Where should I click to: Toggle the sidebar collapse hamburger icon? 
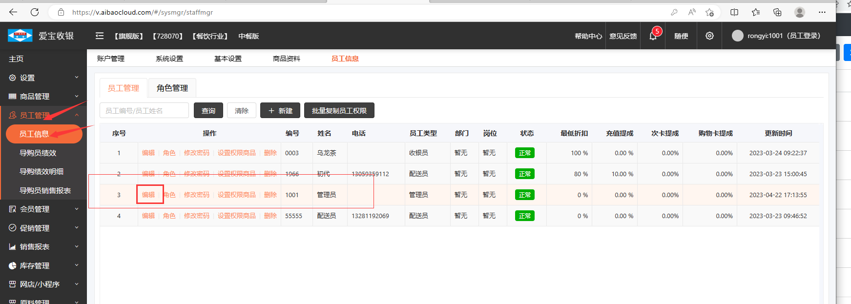pos(100,36)
